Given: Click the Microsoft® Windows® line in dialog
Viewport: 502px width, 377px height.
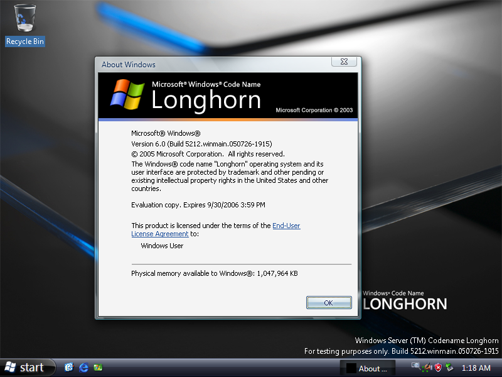Looking at the screenshot, I should coord(166,133).
